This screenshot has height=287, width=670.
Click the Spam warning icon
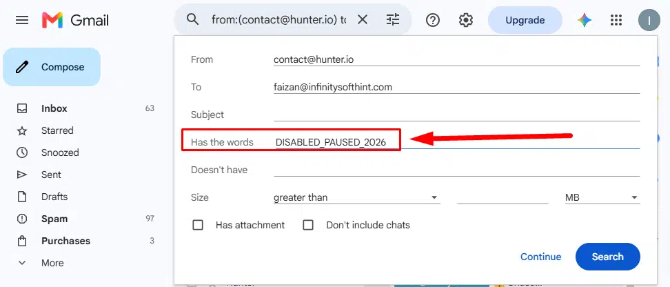tap(22, 219)
